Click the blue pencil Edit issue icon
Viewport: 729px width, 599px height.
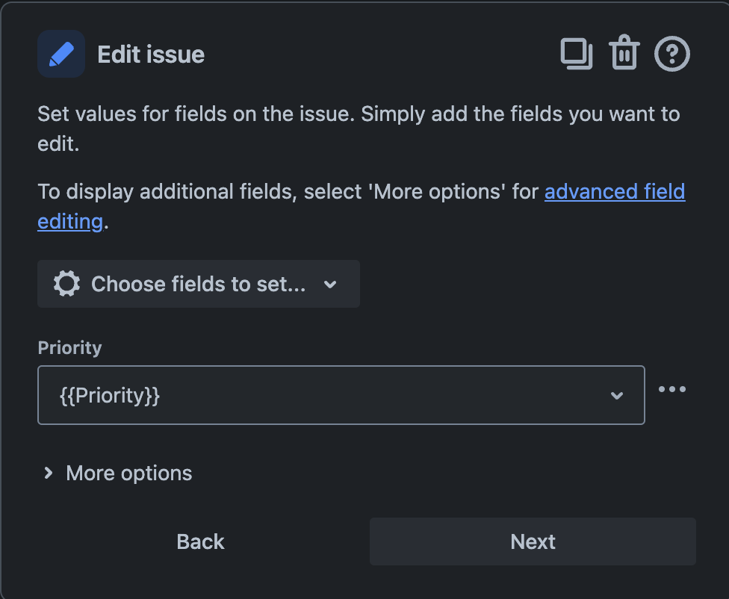[61, 54]
